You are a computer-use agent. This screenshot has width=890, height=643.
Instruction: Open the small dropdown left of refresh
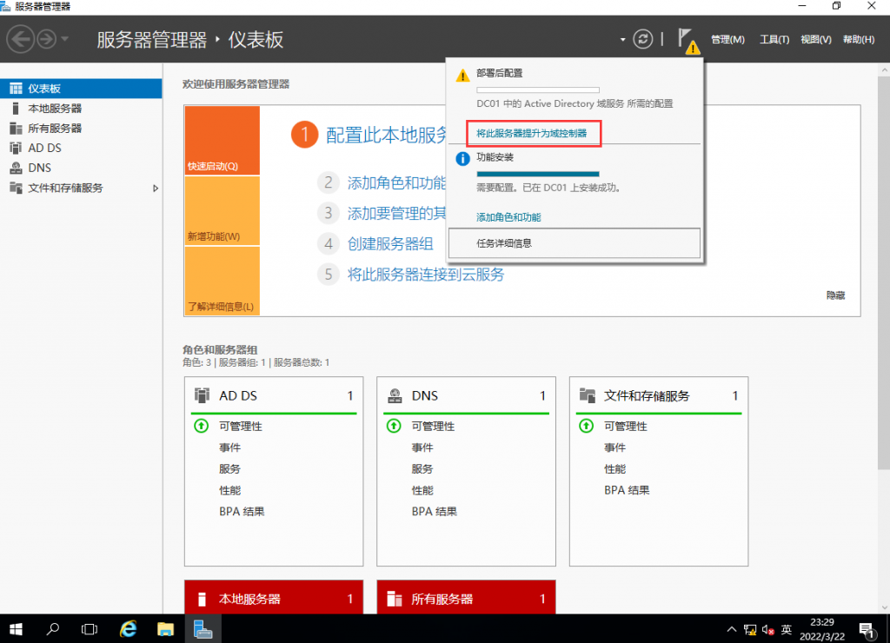[622, 40]
